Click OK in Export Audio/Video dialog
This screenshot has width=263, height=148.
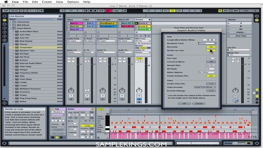pyautogui.click(x=184, y=104)
